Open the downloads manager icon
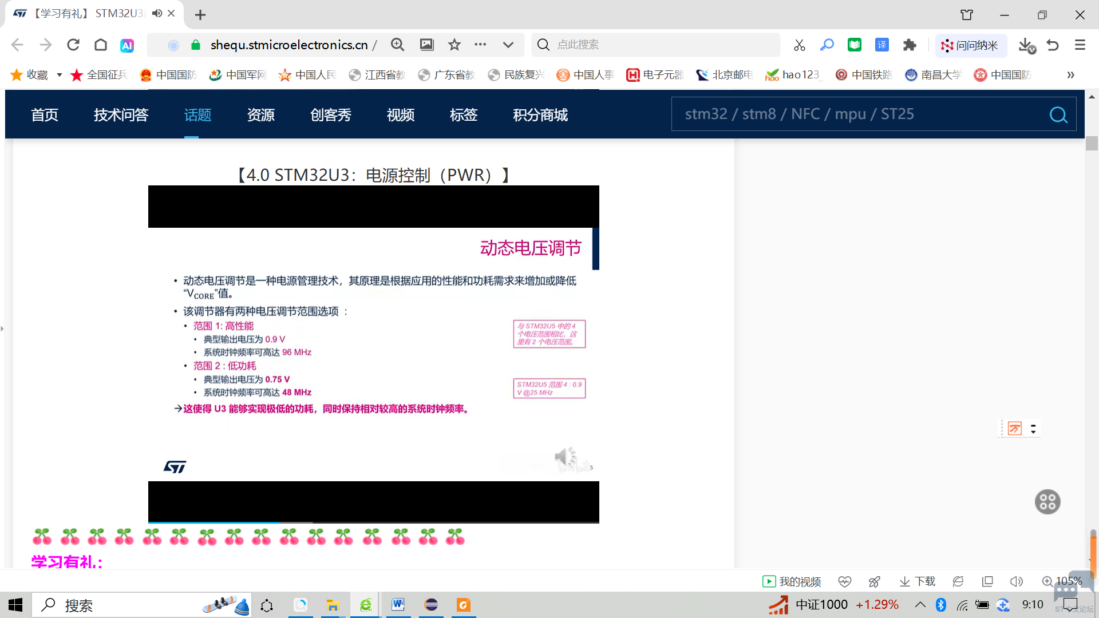This screenshot has height=618, width=1099. pos(1027,45)
